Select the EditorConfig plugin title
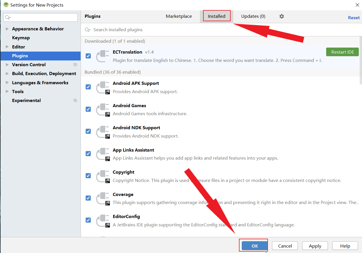Image resolution: width=362 pixels, height=253 pixels. [126, 217]
